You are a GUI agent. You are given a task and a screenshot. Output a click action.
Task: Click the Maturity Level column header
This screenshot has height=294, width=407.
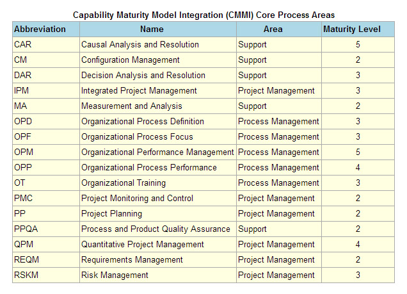[x=358, y=29]
